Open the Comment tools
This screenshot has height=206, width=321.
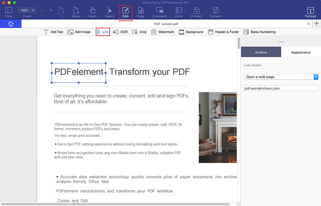coord(159,12)
